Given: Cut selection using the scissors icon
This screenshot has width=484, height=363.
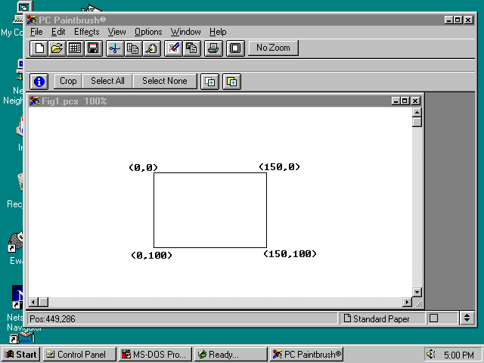Looking at the screenshot, I should [x=115, y=48].
